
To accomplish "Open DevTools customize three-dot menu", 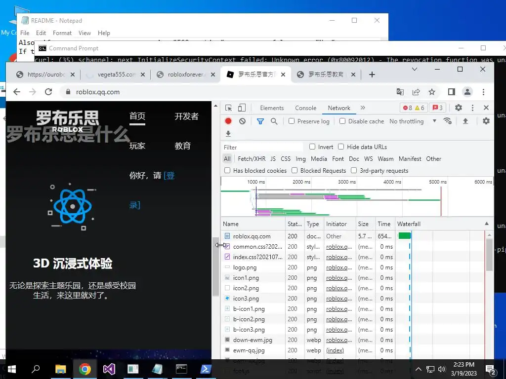I will [472, 108].
